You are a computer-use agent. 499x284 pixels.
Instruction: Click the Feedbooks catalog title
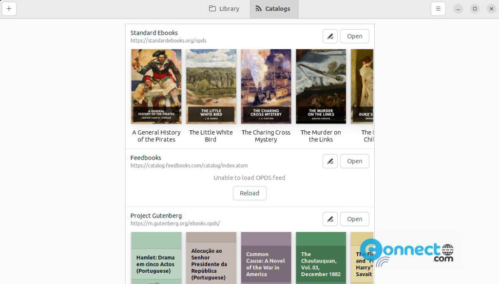coord(146,158)
